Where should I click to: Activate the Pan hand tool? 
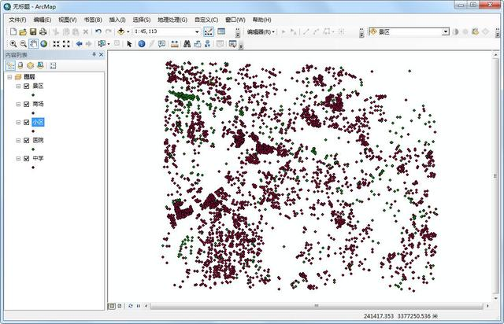pos(33,44)
